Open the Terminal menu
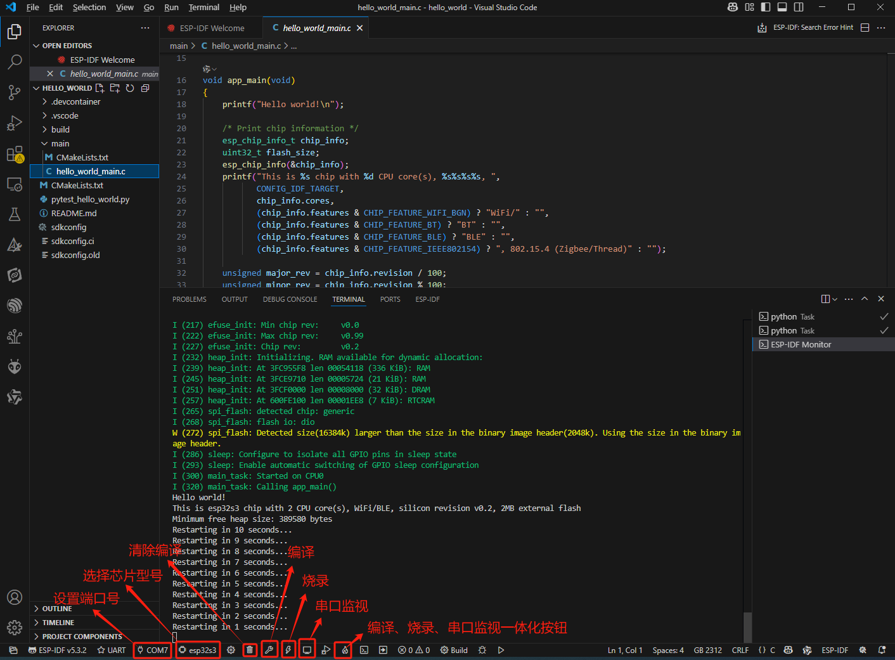The image size is (895, 660). point(204,7)
